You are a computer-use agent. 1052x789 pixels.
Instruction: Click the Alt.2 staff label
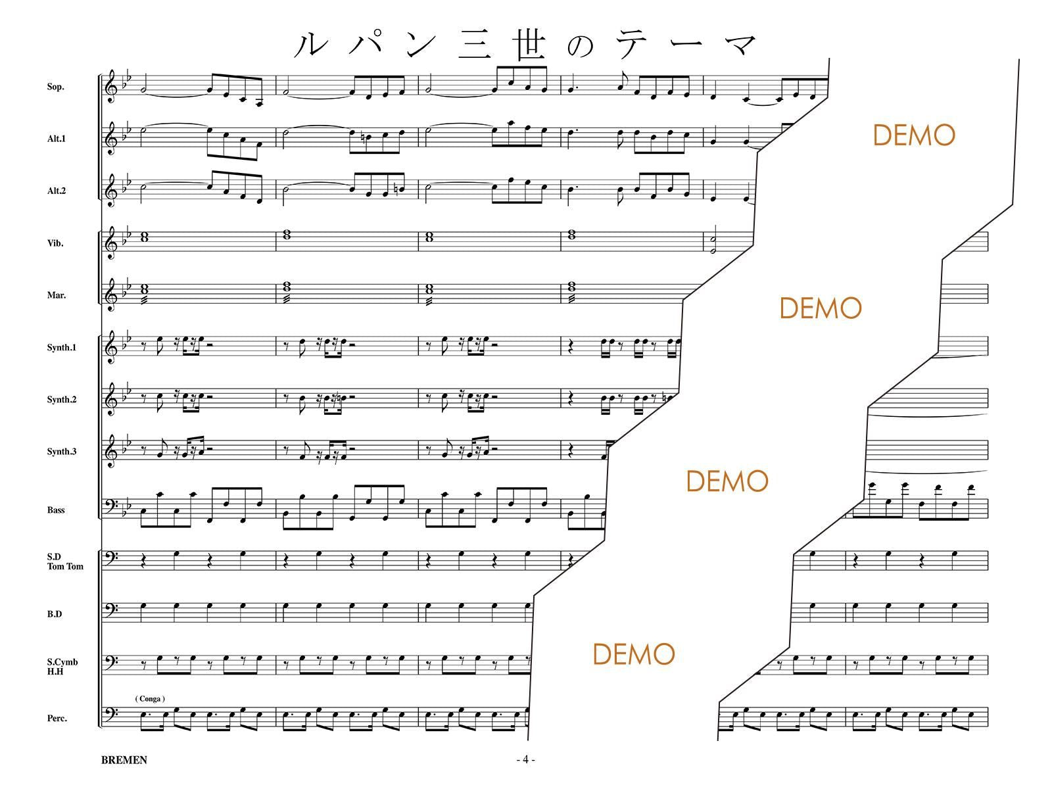pyautogui.click(x=56, y=191)
